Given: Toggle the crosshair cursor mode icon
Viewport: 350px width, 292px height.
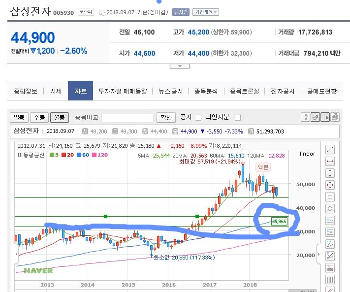Looking at the screenshot, I should [x=325, y=117].
